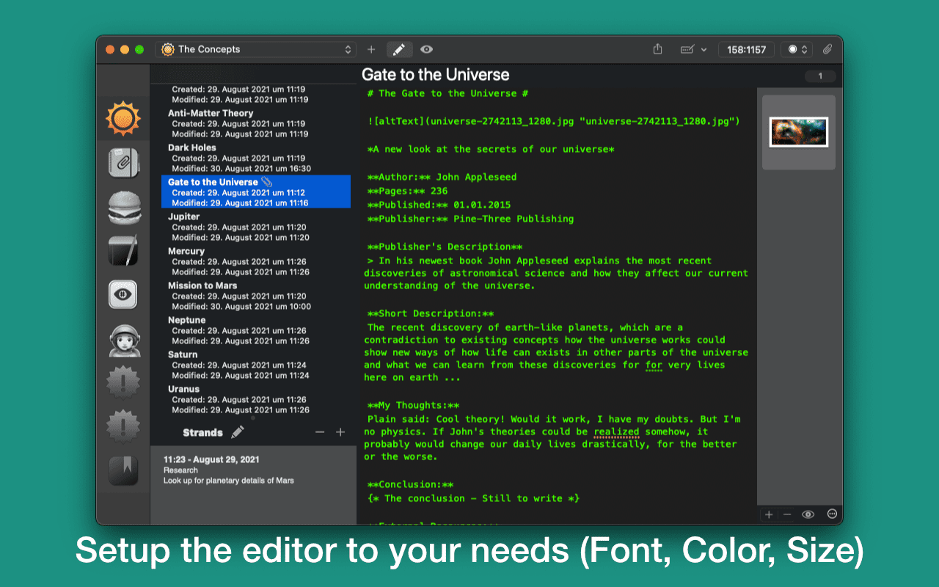Click the sun icon in the sidebar
The width and height of the screenshot is (939, 587).
tap(123, 117)
